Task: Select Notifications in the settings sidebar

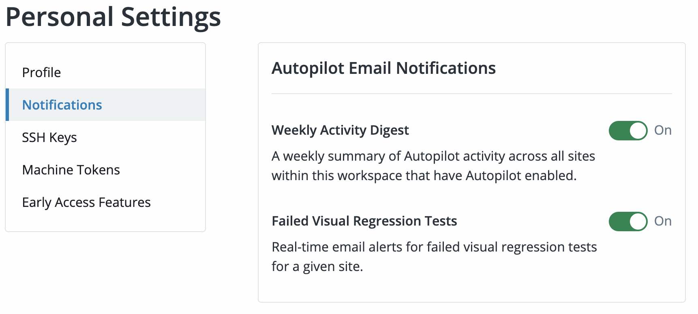Action: (62, 105)
